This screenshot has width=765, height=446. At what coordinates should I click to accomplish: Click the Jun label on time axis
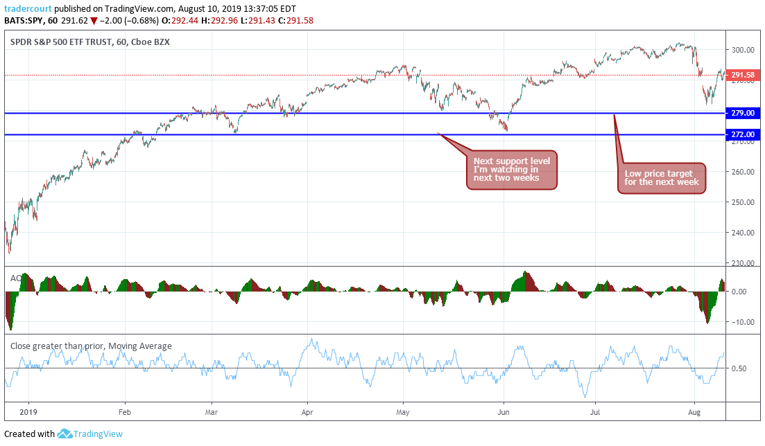(x=504, y=412)
